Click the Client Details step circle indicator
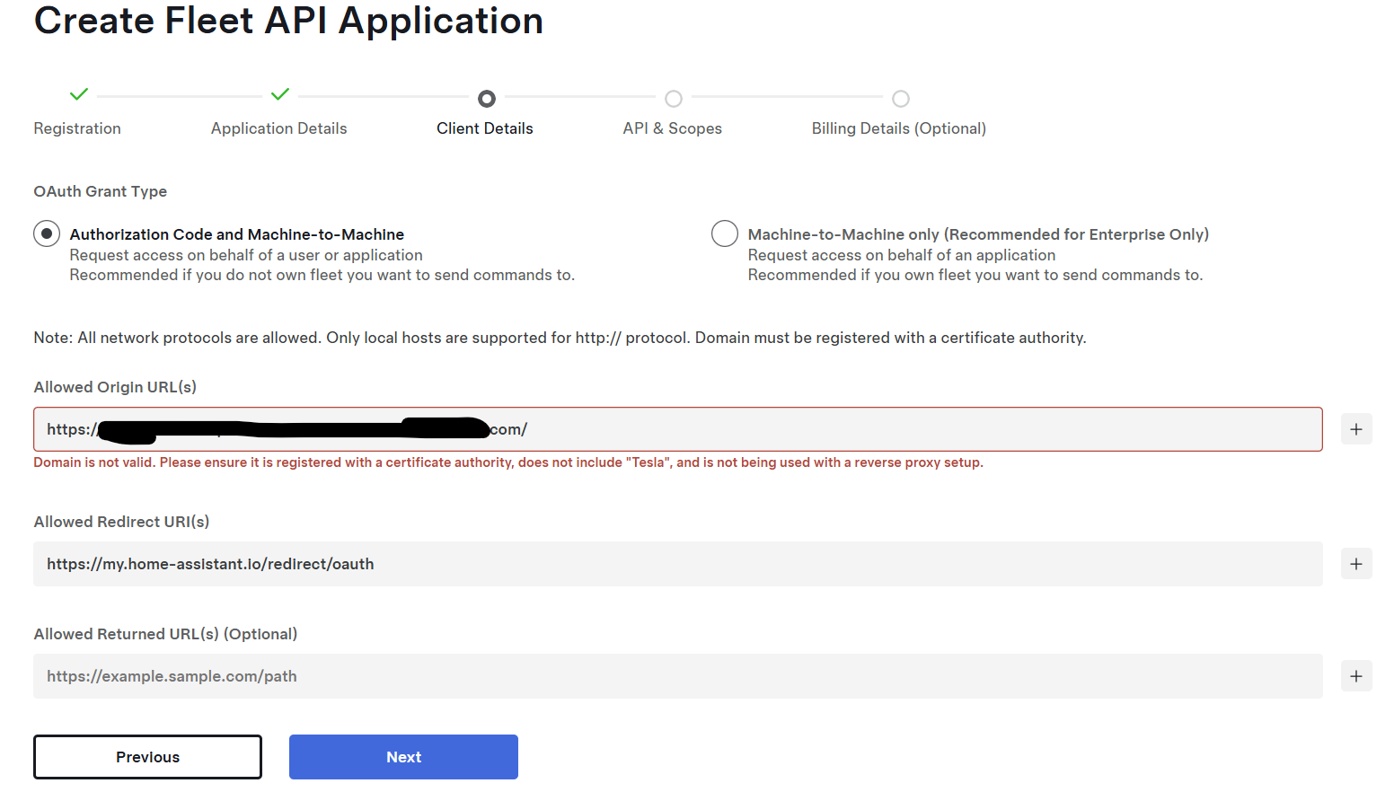 coord(487,98)
